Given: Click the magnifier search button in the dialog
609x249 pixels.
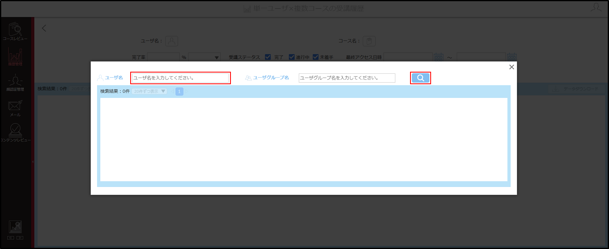Looking at the screenshot, I should (421, 78).
